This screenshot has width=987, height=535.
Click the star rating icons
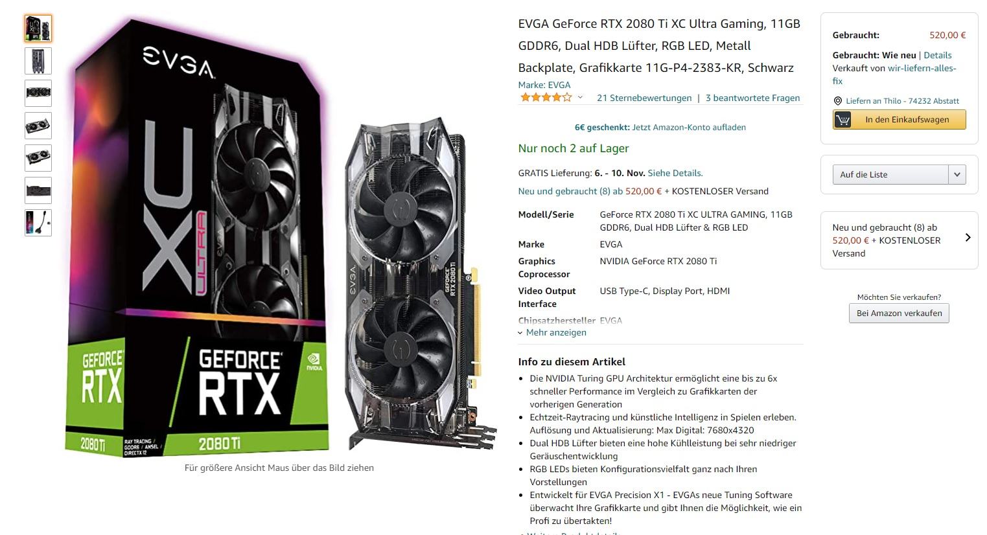tap(546, 98)
